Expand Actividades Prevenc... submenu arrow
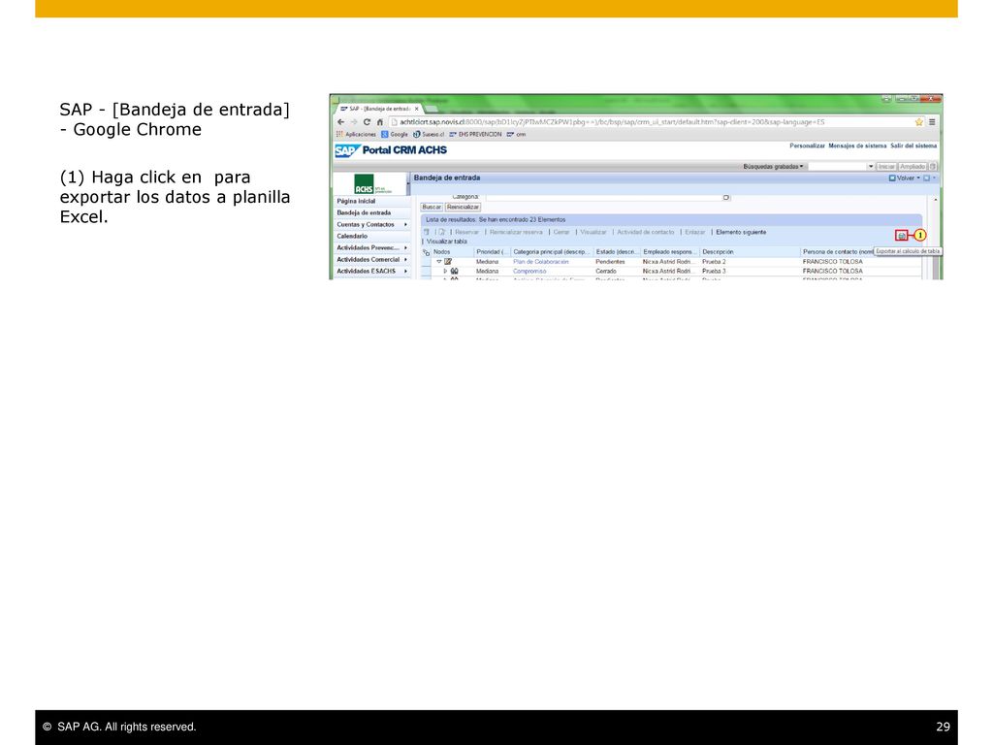Viewport: 993px width, 745px height. tap(405, 247)
